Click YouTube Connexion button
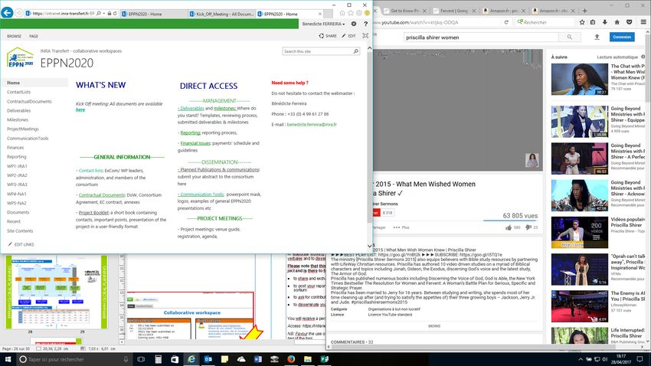The width and height of the screenshot is (651, 366). click(x=622, y=38)
